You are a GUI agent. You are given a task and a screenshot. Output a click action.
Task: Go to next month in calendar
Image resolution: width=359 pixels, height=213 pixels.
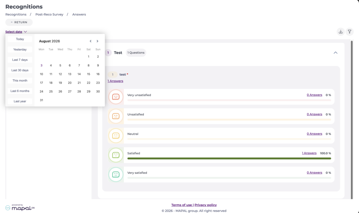click(x=97, y=41)
